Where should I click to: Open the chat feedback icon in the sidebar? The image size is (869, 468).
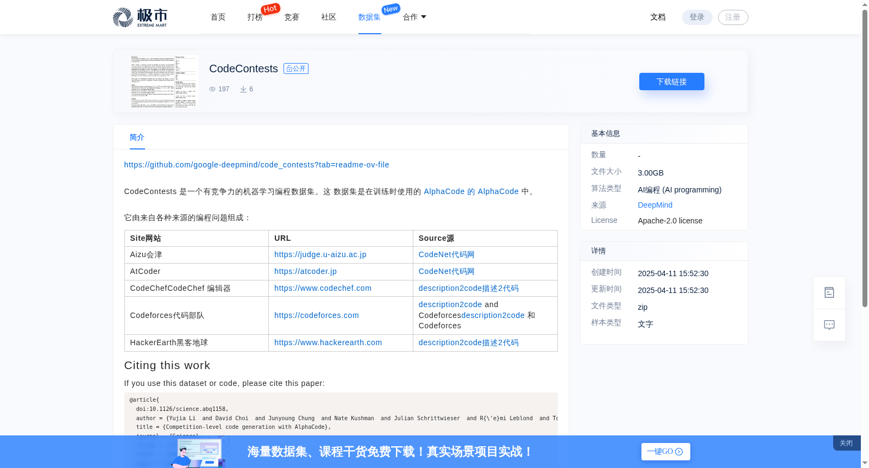tap(829, 325)
